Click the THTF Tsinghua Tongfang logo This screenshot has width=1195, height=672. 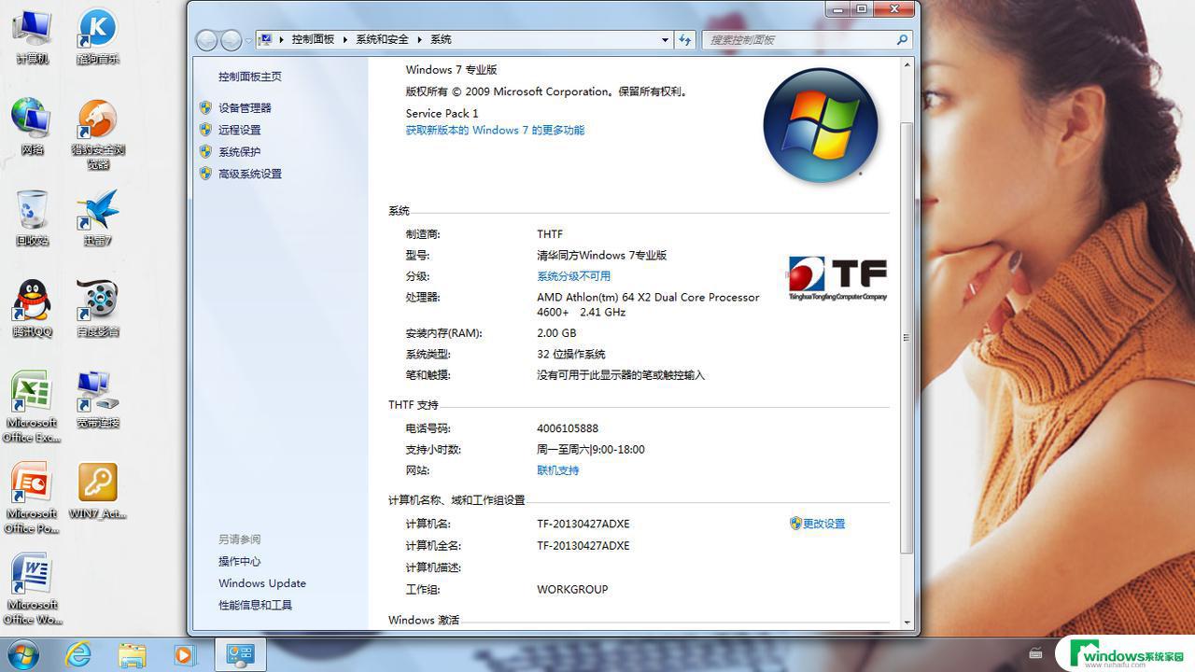pyautogui.click(x=837, y=279)
